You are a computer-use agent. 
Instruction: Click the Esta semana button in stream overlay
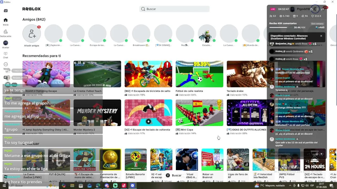pos(317,24)
